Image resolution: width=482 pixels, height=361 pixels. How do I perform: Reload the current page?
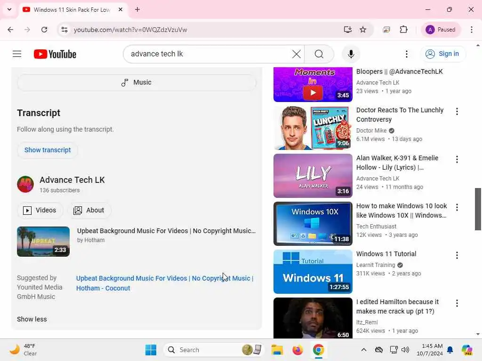(44, 30)
